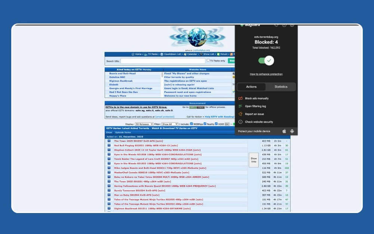The height and width of the screenshot is (234, 374).
Task: Open the Display 50 Releases dropdown
Action: [x=144, y=124]
